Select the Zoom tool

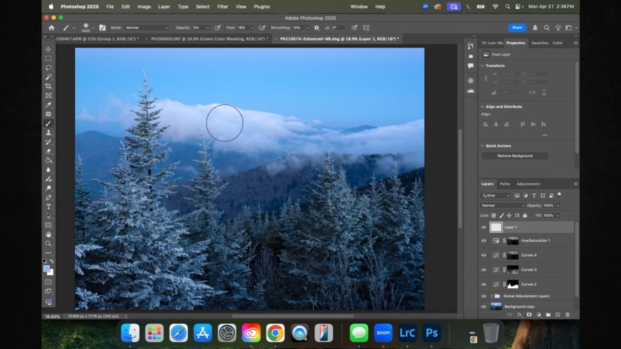(49, 244)
